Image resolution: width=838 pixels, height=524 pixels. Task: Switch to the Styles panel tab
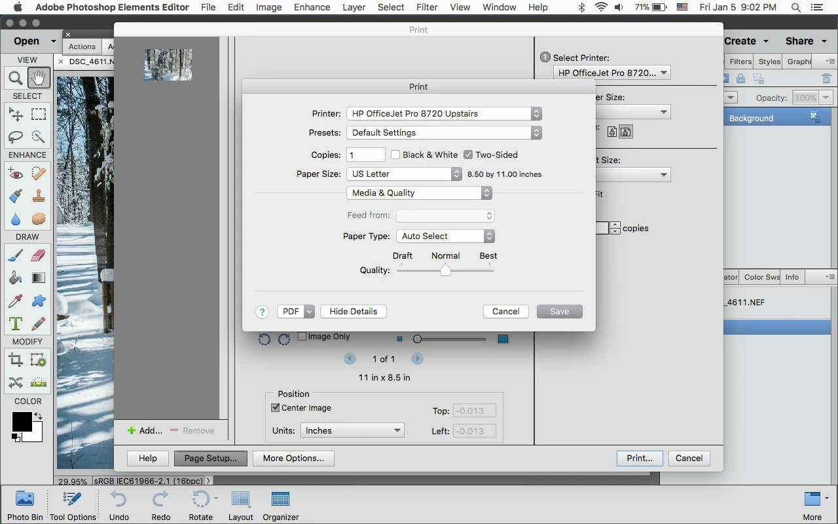(x=769, y=62)
